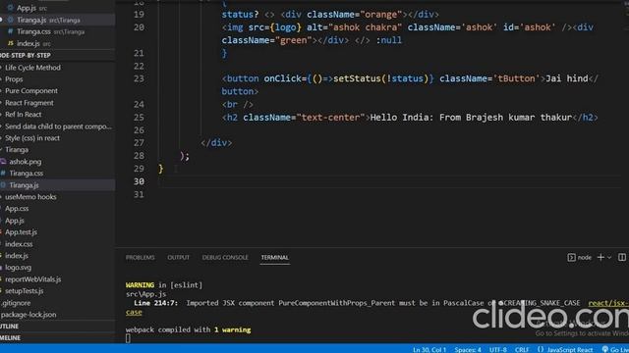Expand the Pure Component folder

[30, 90]
